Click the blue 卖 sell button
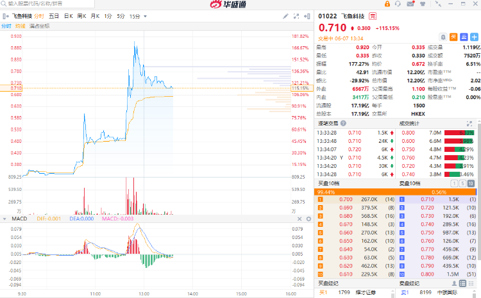The height and width of the screenshot is (298, 481). [464, 37]
